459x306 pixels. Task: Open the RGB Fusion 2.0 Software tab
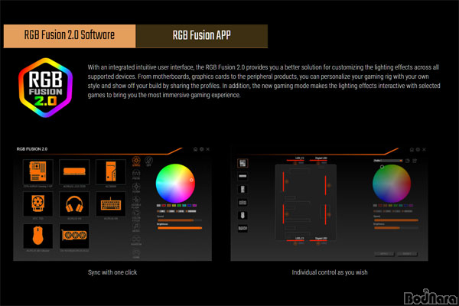tap(70, 36)
